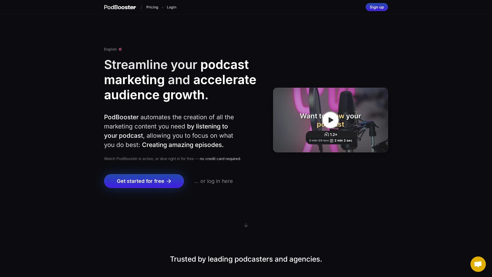This screenshot has height=277, width=492.
Task: Click the 'no credit card required.' text
Action: pos(220,159)
